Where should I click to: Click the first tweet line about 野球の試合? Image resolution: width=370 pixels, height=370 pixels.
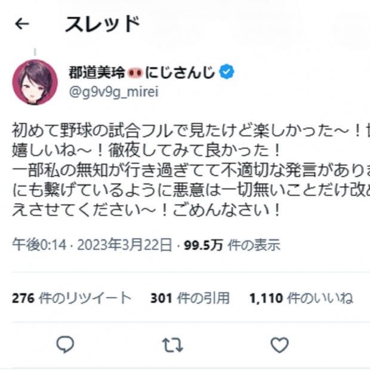pyautogui.click(x=191, y=131)
